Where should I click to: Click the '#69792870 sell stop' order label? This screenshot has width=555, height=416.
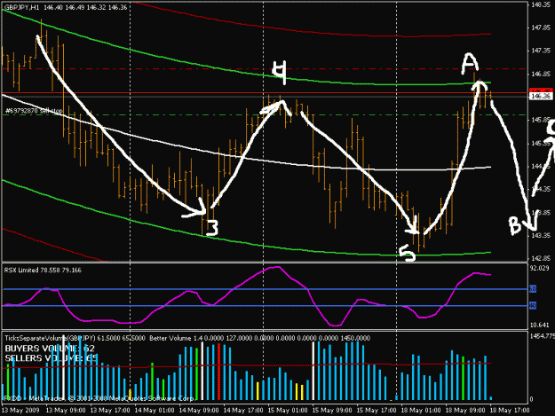click(x=34, y=111)
